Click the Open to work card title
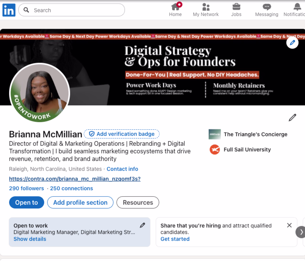The image size is (305, 261). [30, 225]
